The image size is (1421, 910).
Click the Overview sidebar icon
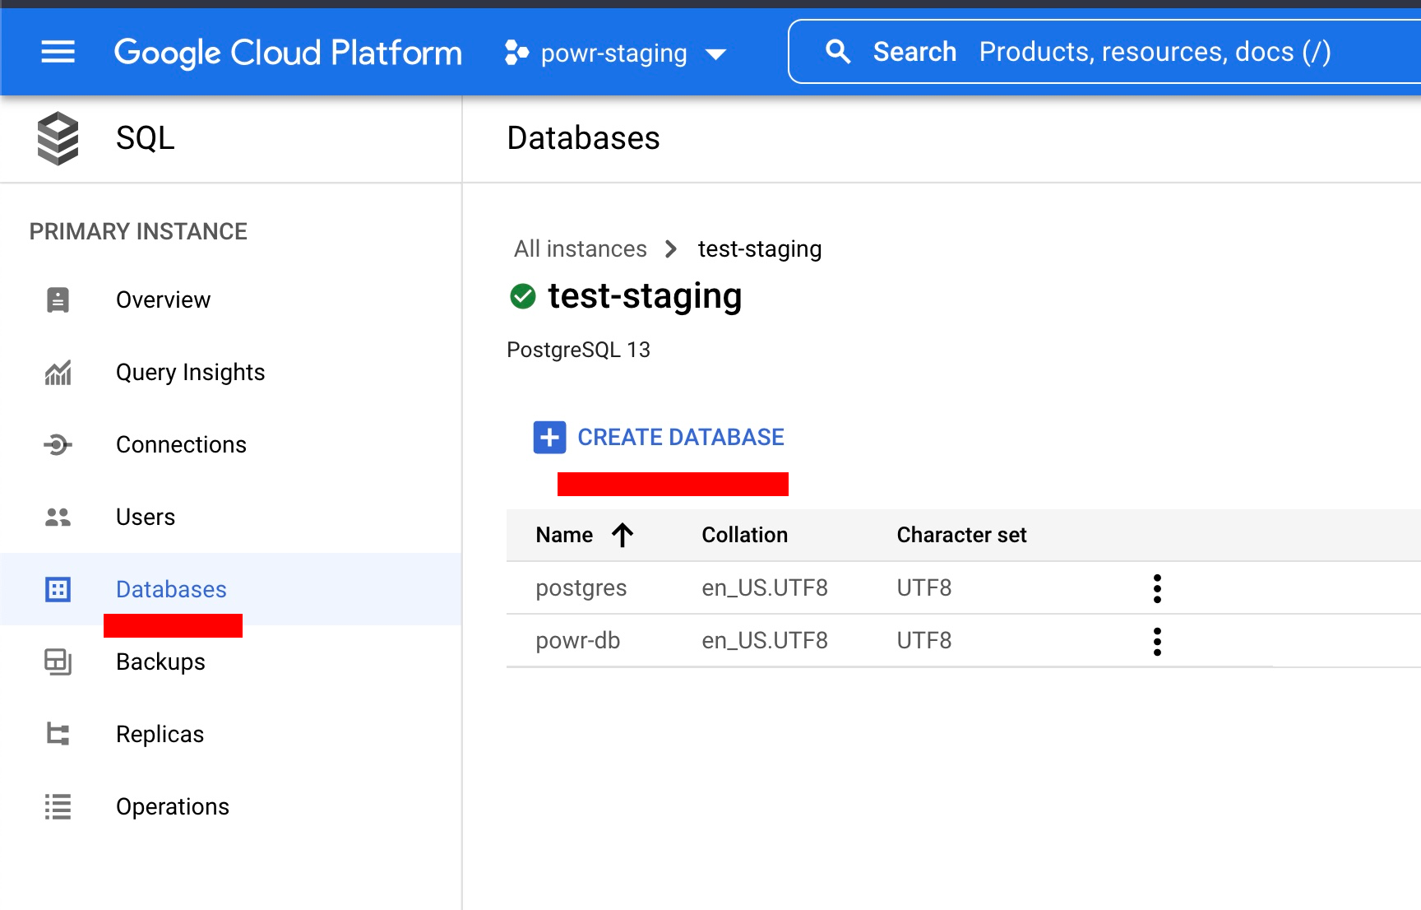tap(58, 300)
